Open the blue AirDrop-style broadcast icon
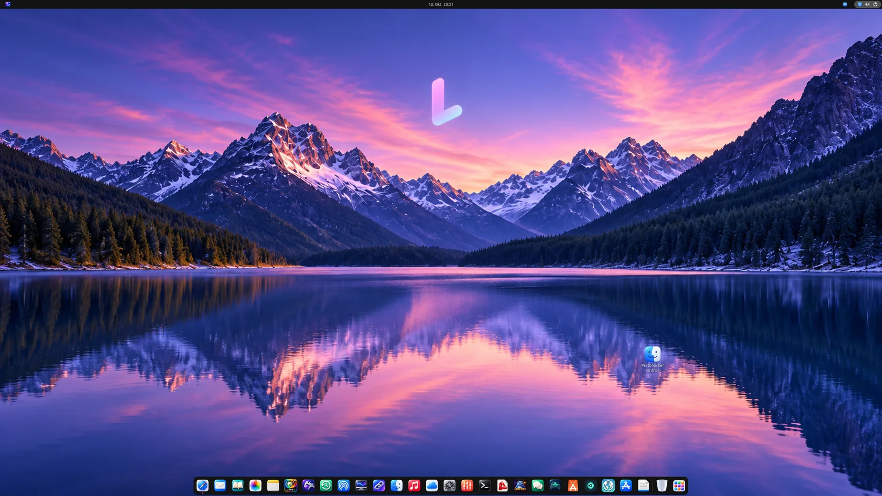This screenshot has width=882, height=496. coord(343,486)
